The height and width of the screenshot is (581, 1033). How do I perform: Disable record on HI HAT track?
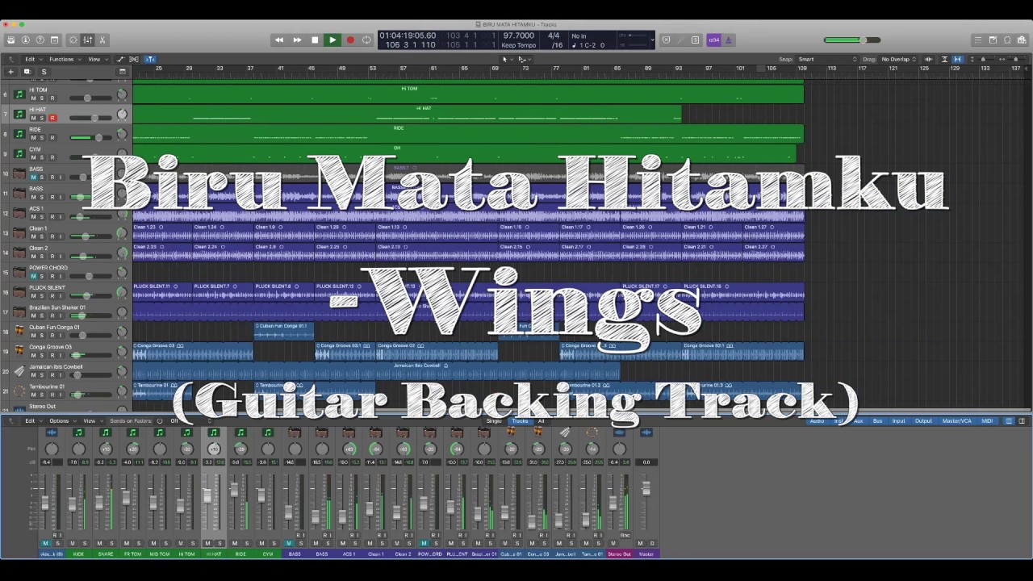(x=52, y=118)
